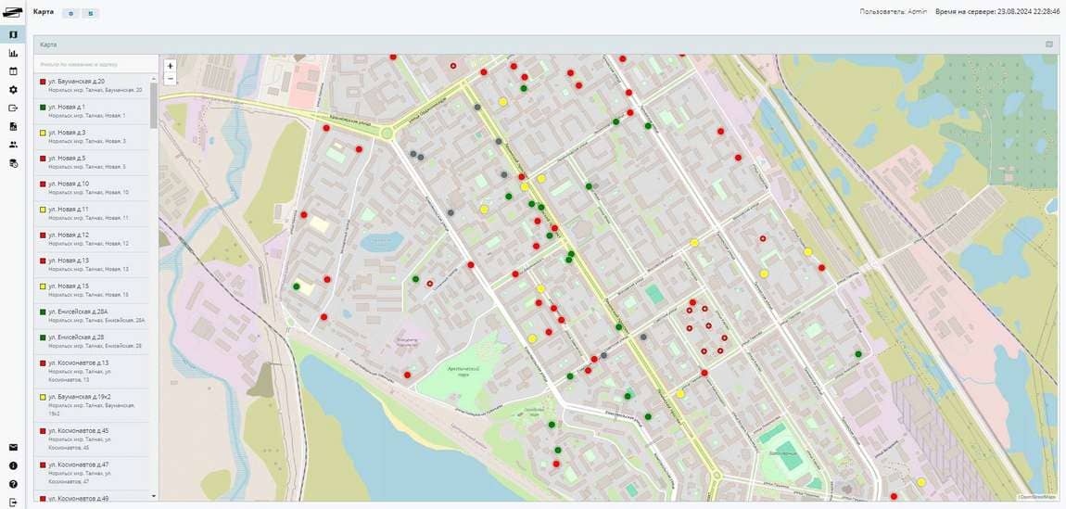Open the users management icon
This screenshot has width=1066, height=509.
13,145
